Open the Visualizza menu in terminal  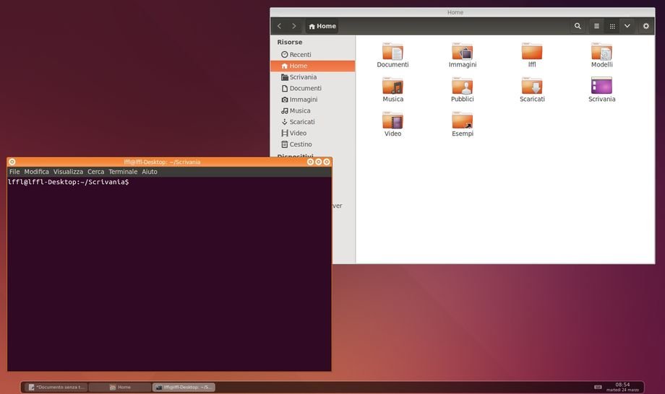68,172
